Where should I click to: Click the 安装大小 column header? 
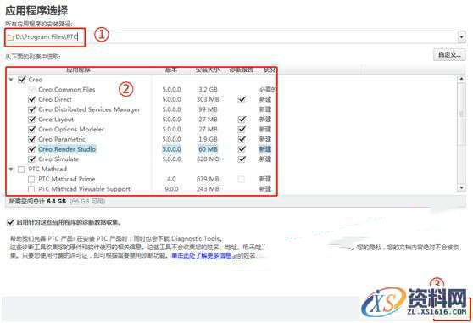coord(208,70)
